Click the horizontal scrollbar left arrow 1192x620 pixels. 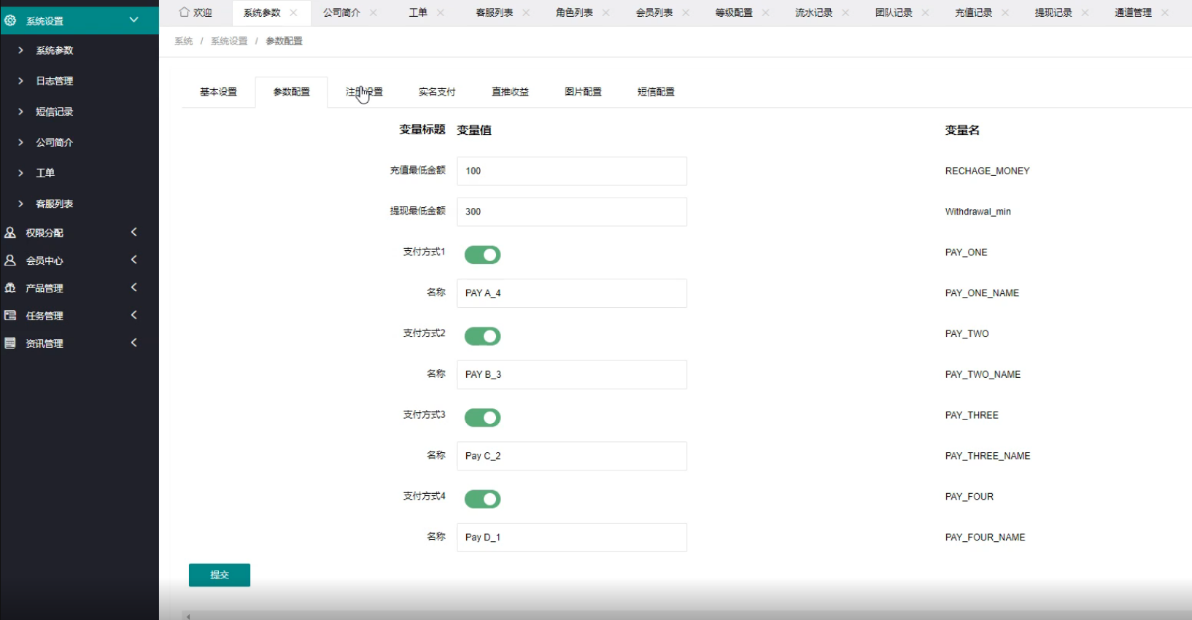[x=188, y=616]
